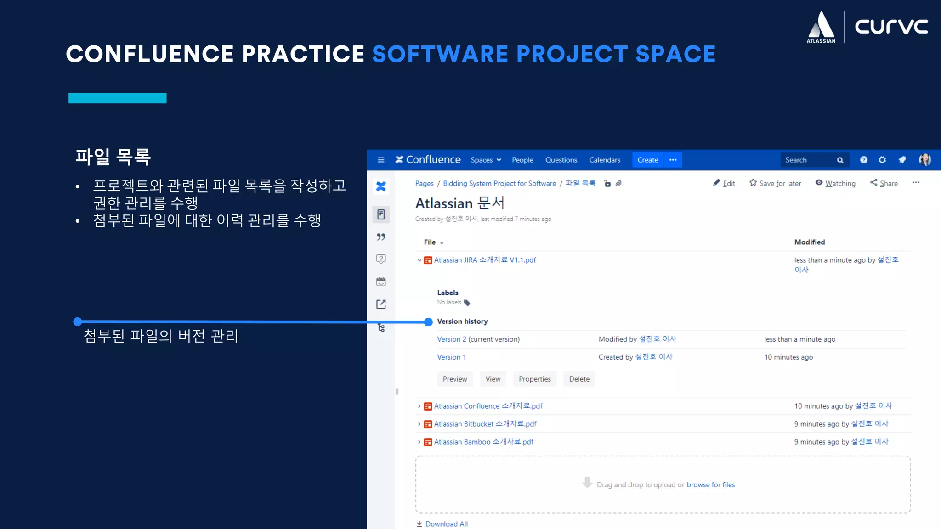Sort by the File column header
The width and height of the screenshot is (941, 529).
click(433, 242)
